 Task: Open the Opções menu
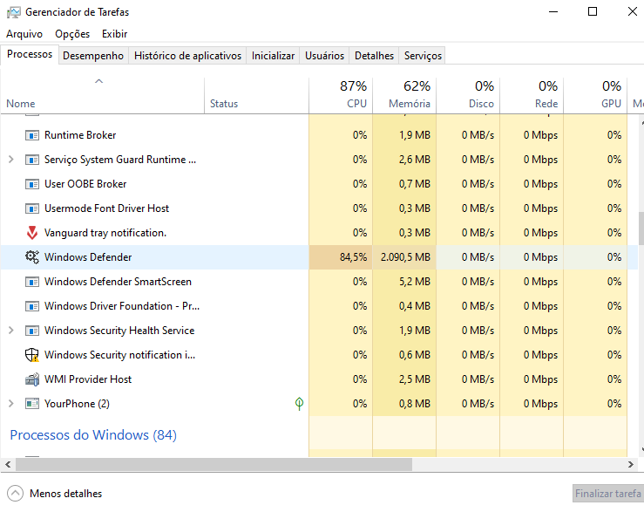tap(72, 34)
